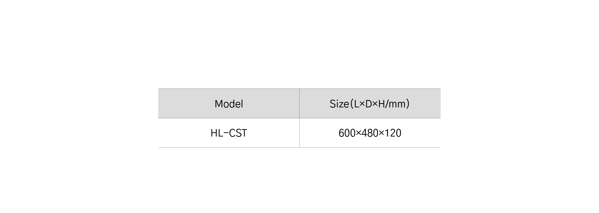
Task: Click the mm unit in the header
Action: point(397,104)
